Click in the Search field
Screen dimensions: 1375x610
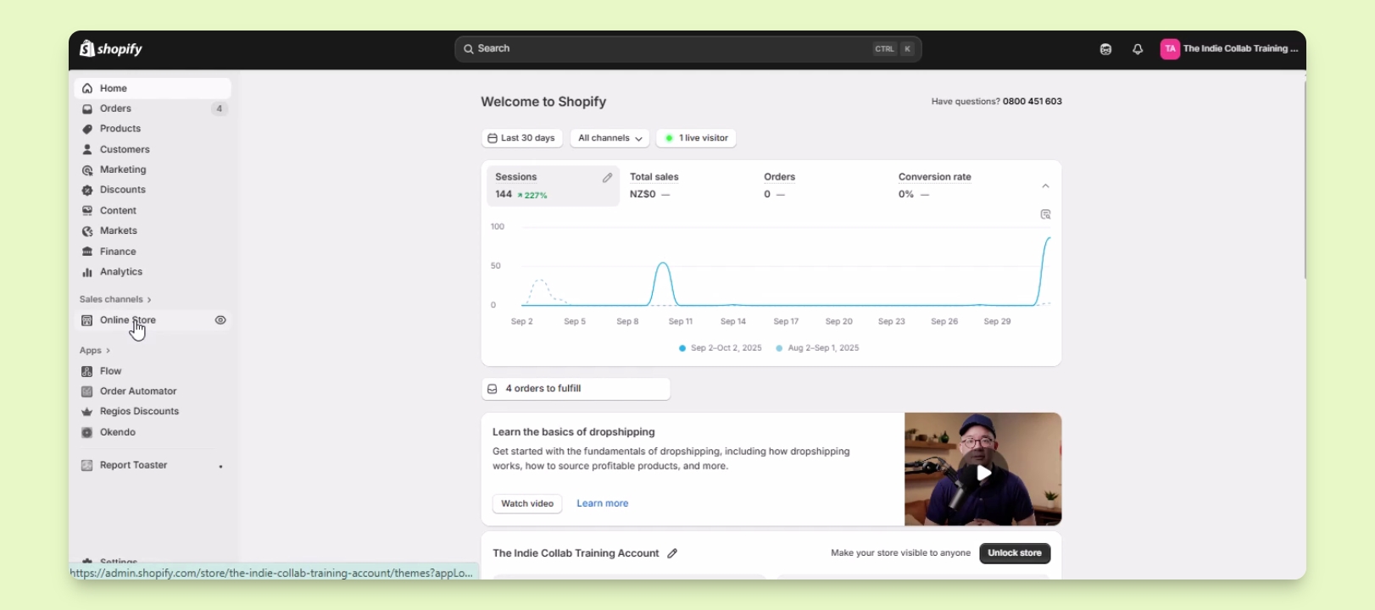click(x=688, y=49)
